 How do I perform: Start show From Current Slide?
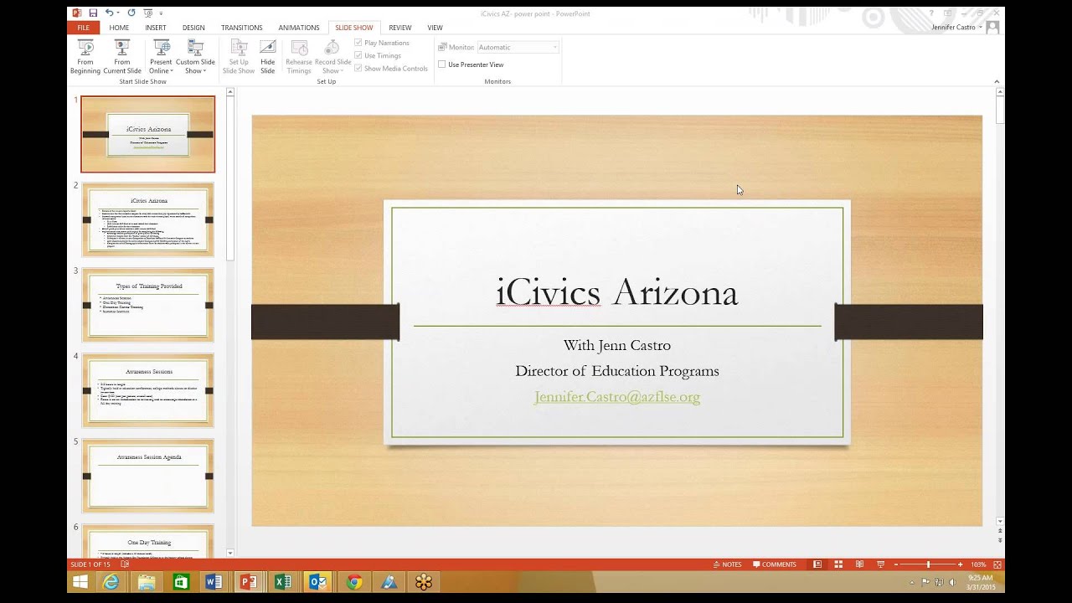(x=122, y=56)
